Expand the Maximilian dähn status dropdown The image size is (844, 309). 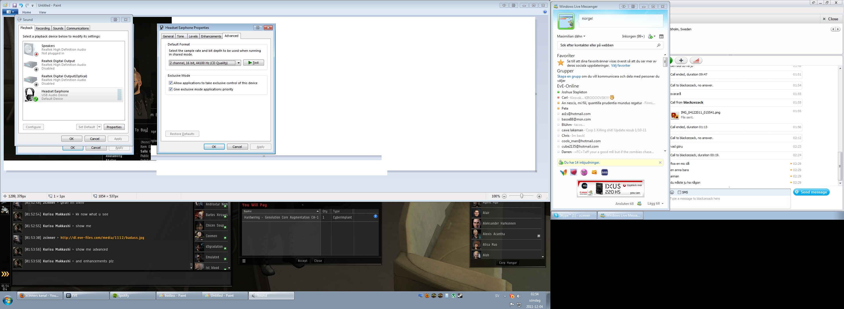(x=584, y=36)
